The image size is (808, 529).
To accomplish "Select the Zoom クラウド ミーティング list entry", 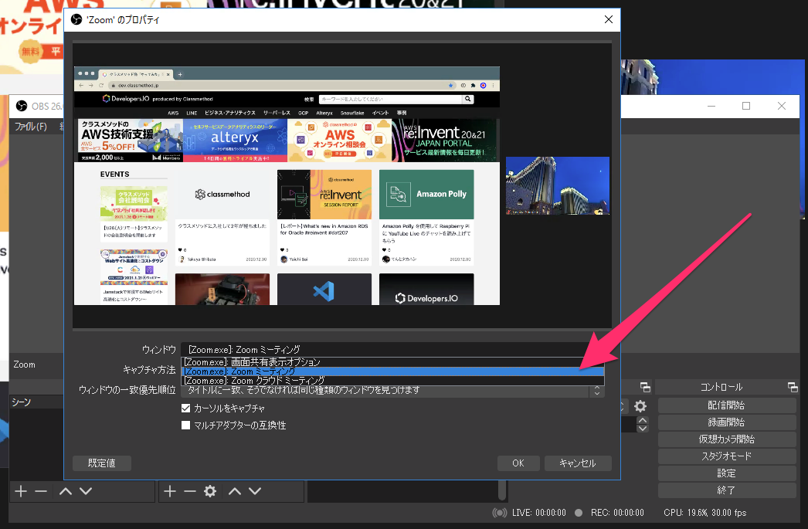I will tap(392, 381).
